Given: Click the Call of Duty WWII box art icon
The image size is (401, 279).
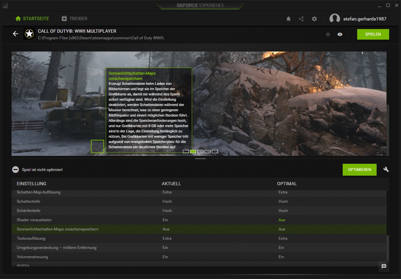Looking at the screenshot, I should tap(29, 34).
